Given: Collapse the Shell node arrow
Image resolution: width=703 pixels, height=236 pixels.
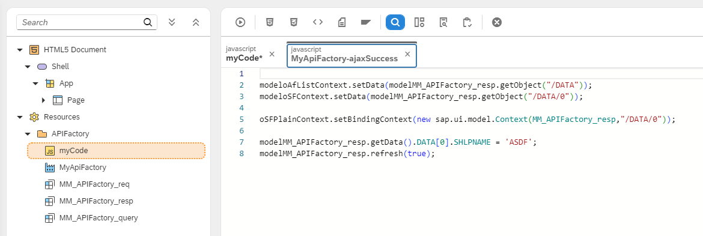Looking at the screenshot, I should [28, 67].
